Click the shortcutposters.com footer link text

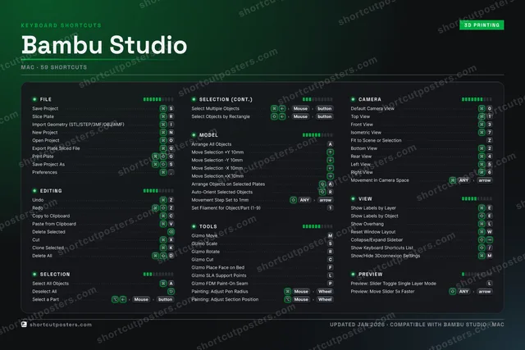coord(61,325)
